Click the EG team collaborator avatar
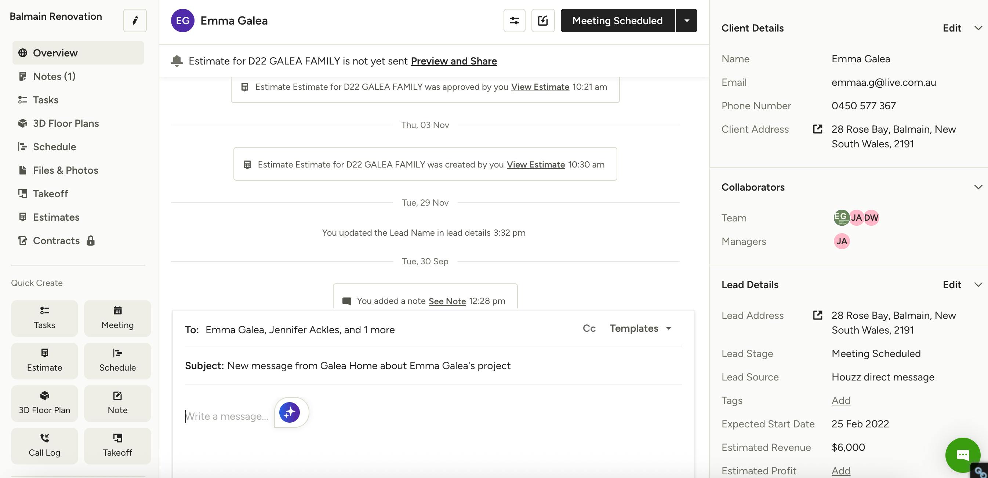Screen dimensions: 988x478 pyautogui.click(x=841, y=217)
